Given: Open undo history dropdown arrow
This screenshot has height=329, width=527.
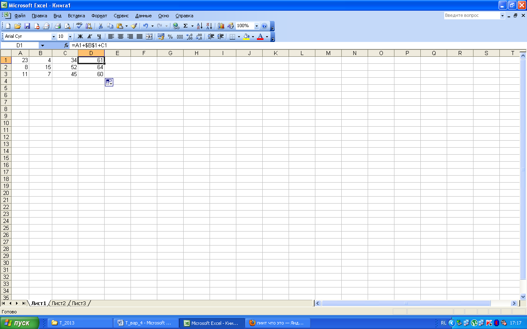Looking at the screenshot, I should 152,26.
